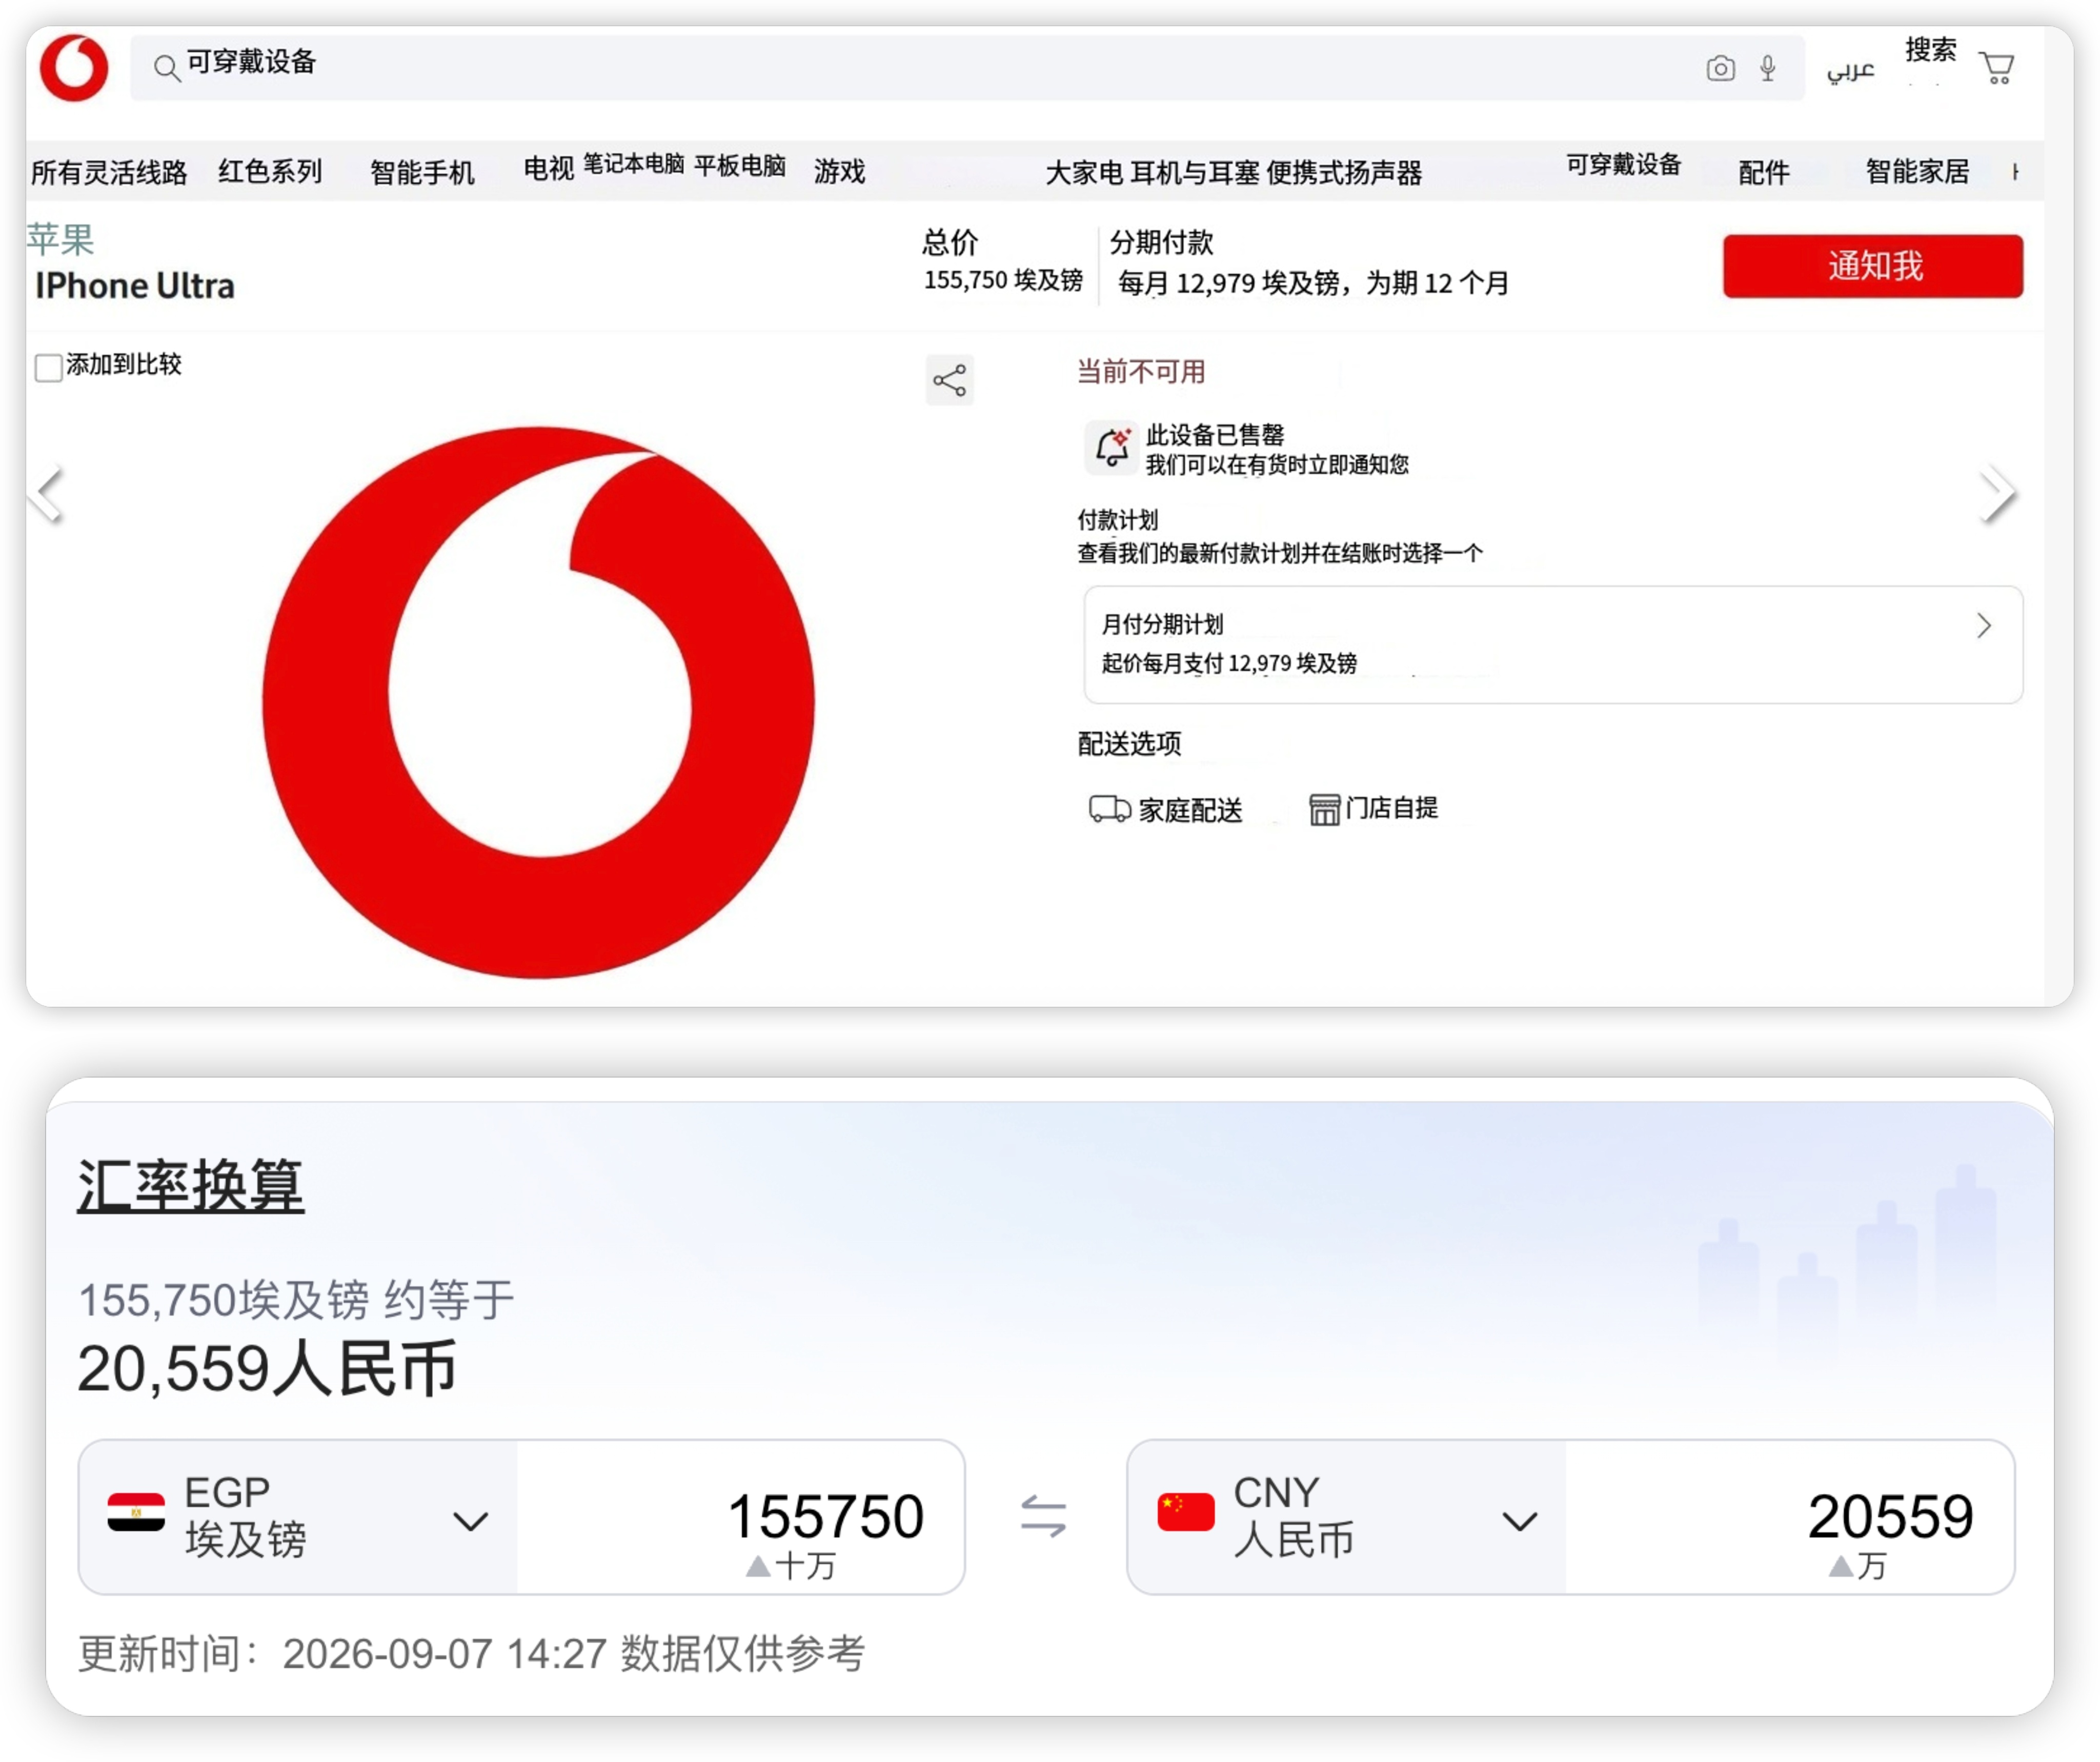This screenshot has width=2100, height=1762.
Task: Click 查看我们的最新付款计划并在结账时选择一个 text
Action: coord(1280,553)
